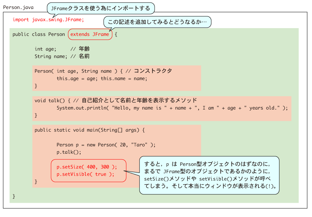Click the Person.java file name label

click(18, 8)
